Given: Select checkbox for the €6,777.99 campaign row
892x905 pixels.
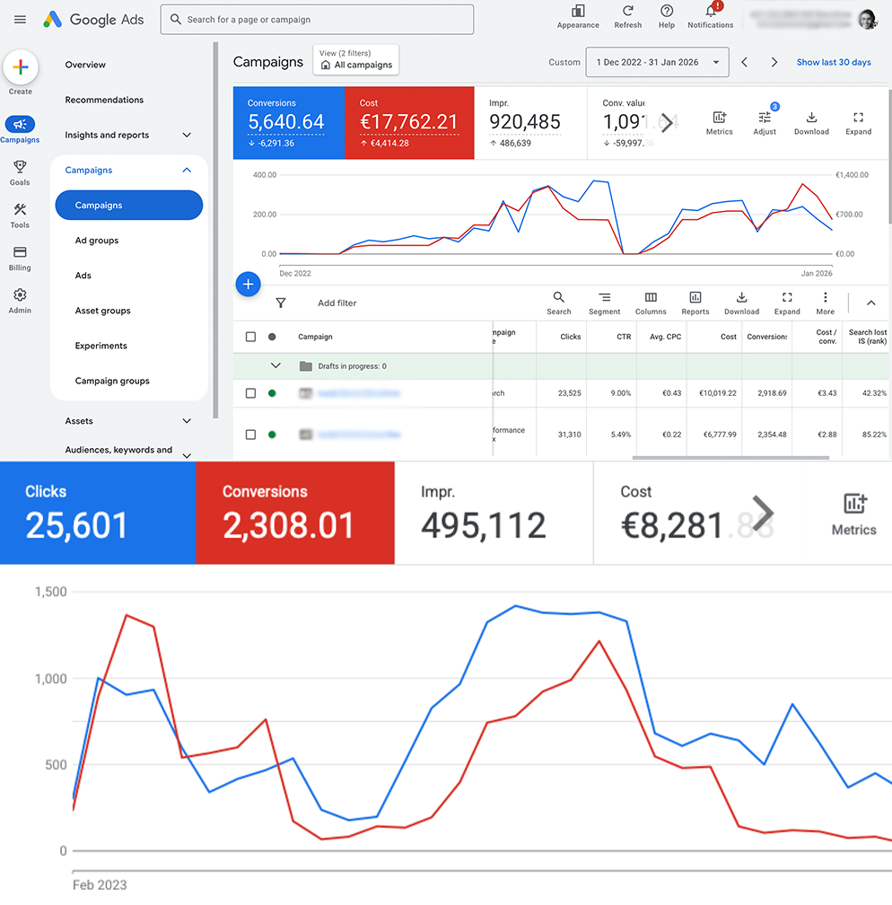Looking at the screenshot, I should point(250,435).
